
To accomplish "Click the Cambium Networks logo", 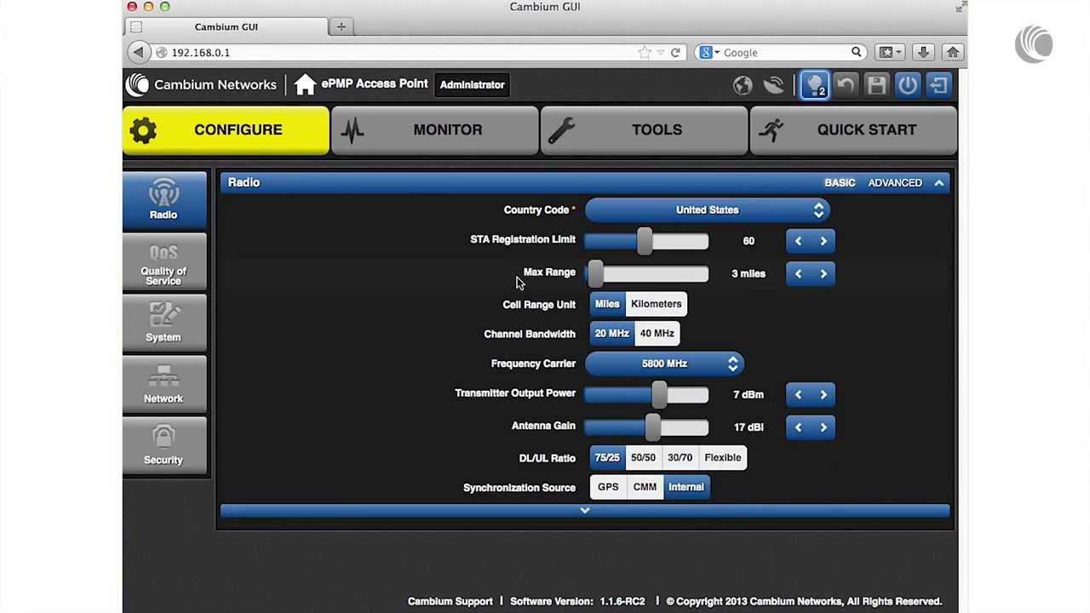I will pyautogui.click(x=202, y=84).
